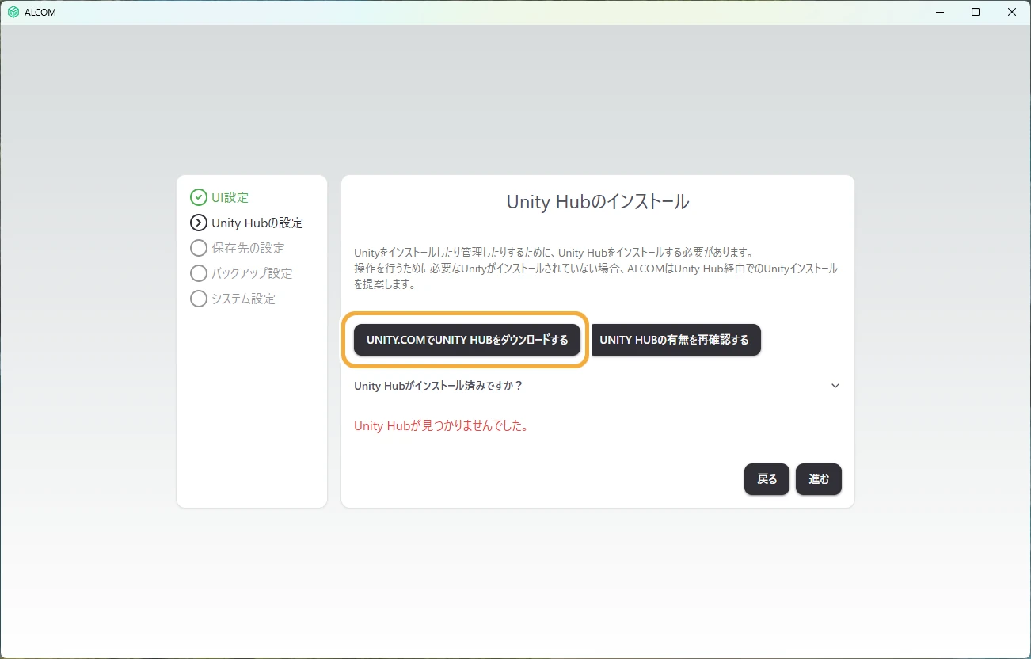Click the empty circle beside 保存先の設定
Image resolution: width=1031 pixels, height=659 pixels.
(x=199, y=248)
